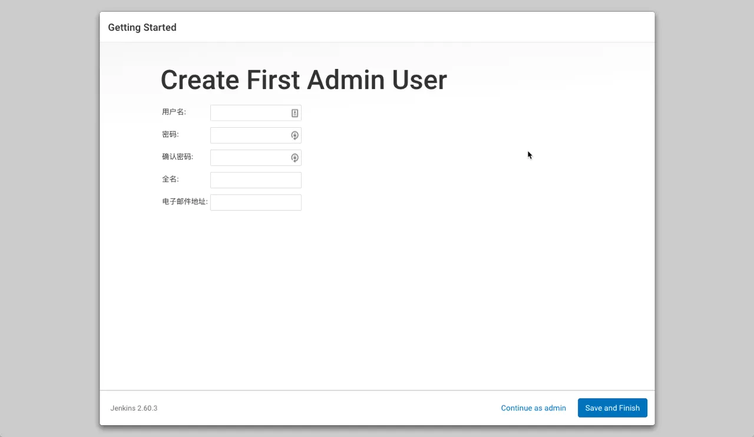Focus the 电子邮件地址 input box
The image size is (754, 437).
pos(256,203)
